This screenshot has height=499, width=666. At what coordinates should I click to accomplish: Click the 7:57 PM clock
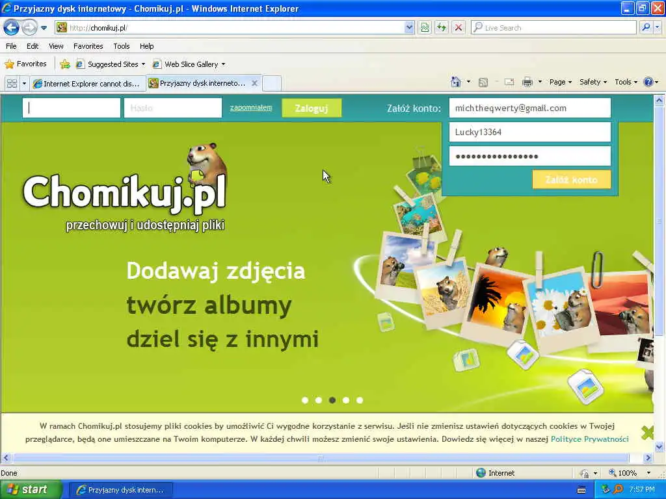point(642,490)
